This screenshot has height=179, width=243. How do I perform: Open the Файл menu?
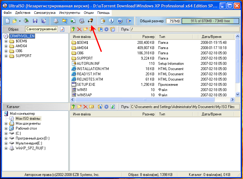(x=7, y=13)
